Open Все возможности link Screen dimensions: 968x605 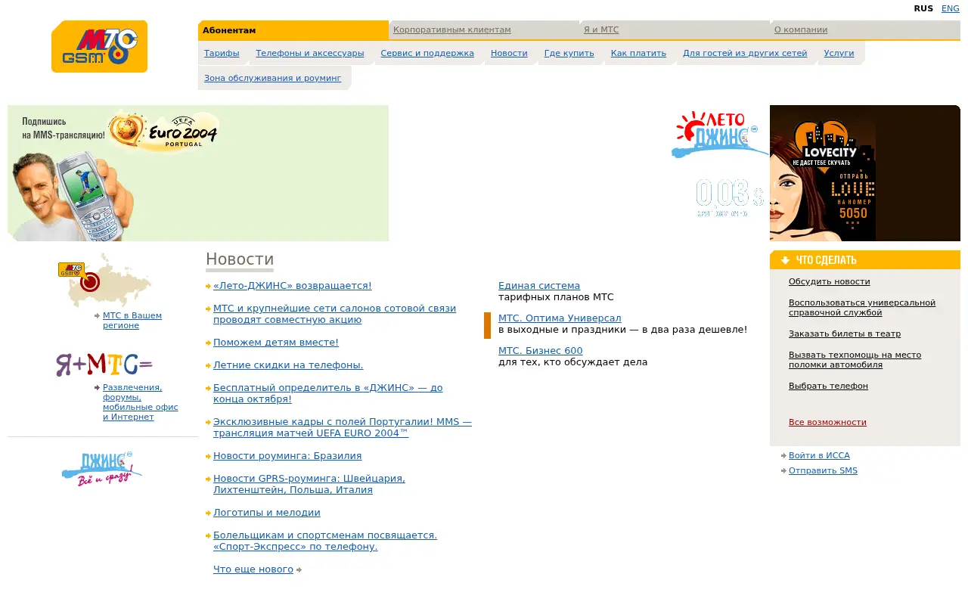click(827, 422)
